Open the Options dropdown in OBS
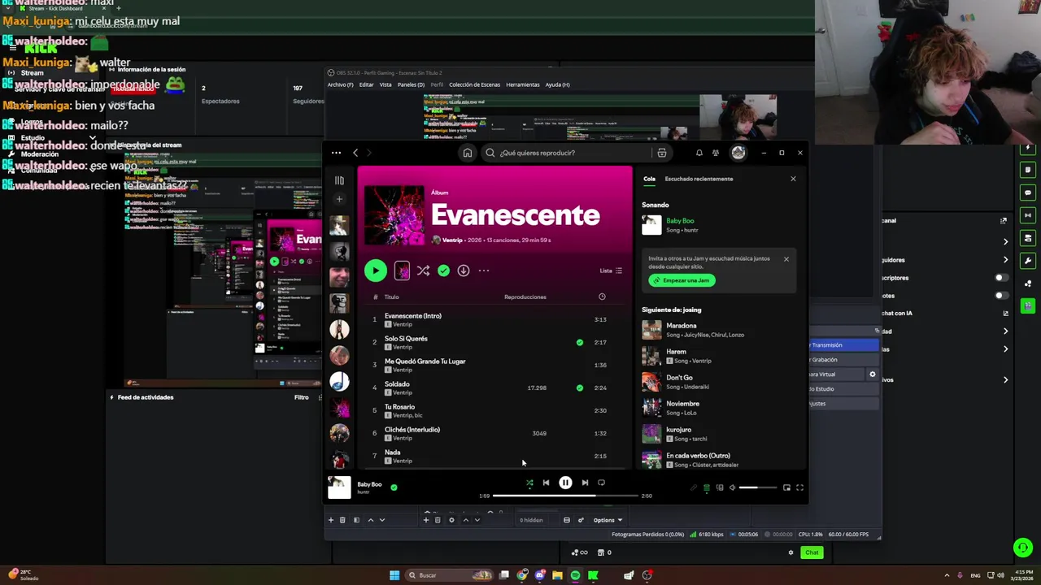Viewport: 1041px width, 585px height. [608, 520]
